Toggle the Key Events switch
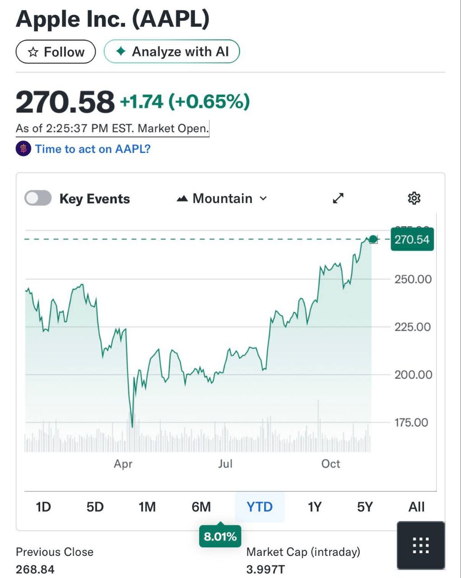461x578 pixels. [38, 198]
